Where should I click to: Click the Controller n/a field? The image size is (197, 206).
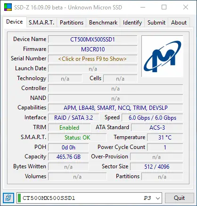115,89
